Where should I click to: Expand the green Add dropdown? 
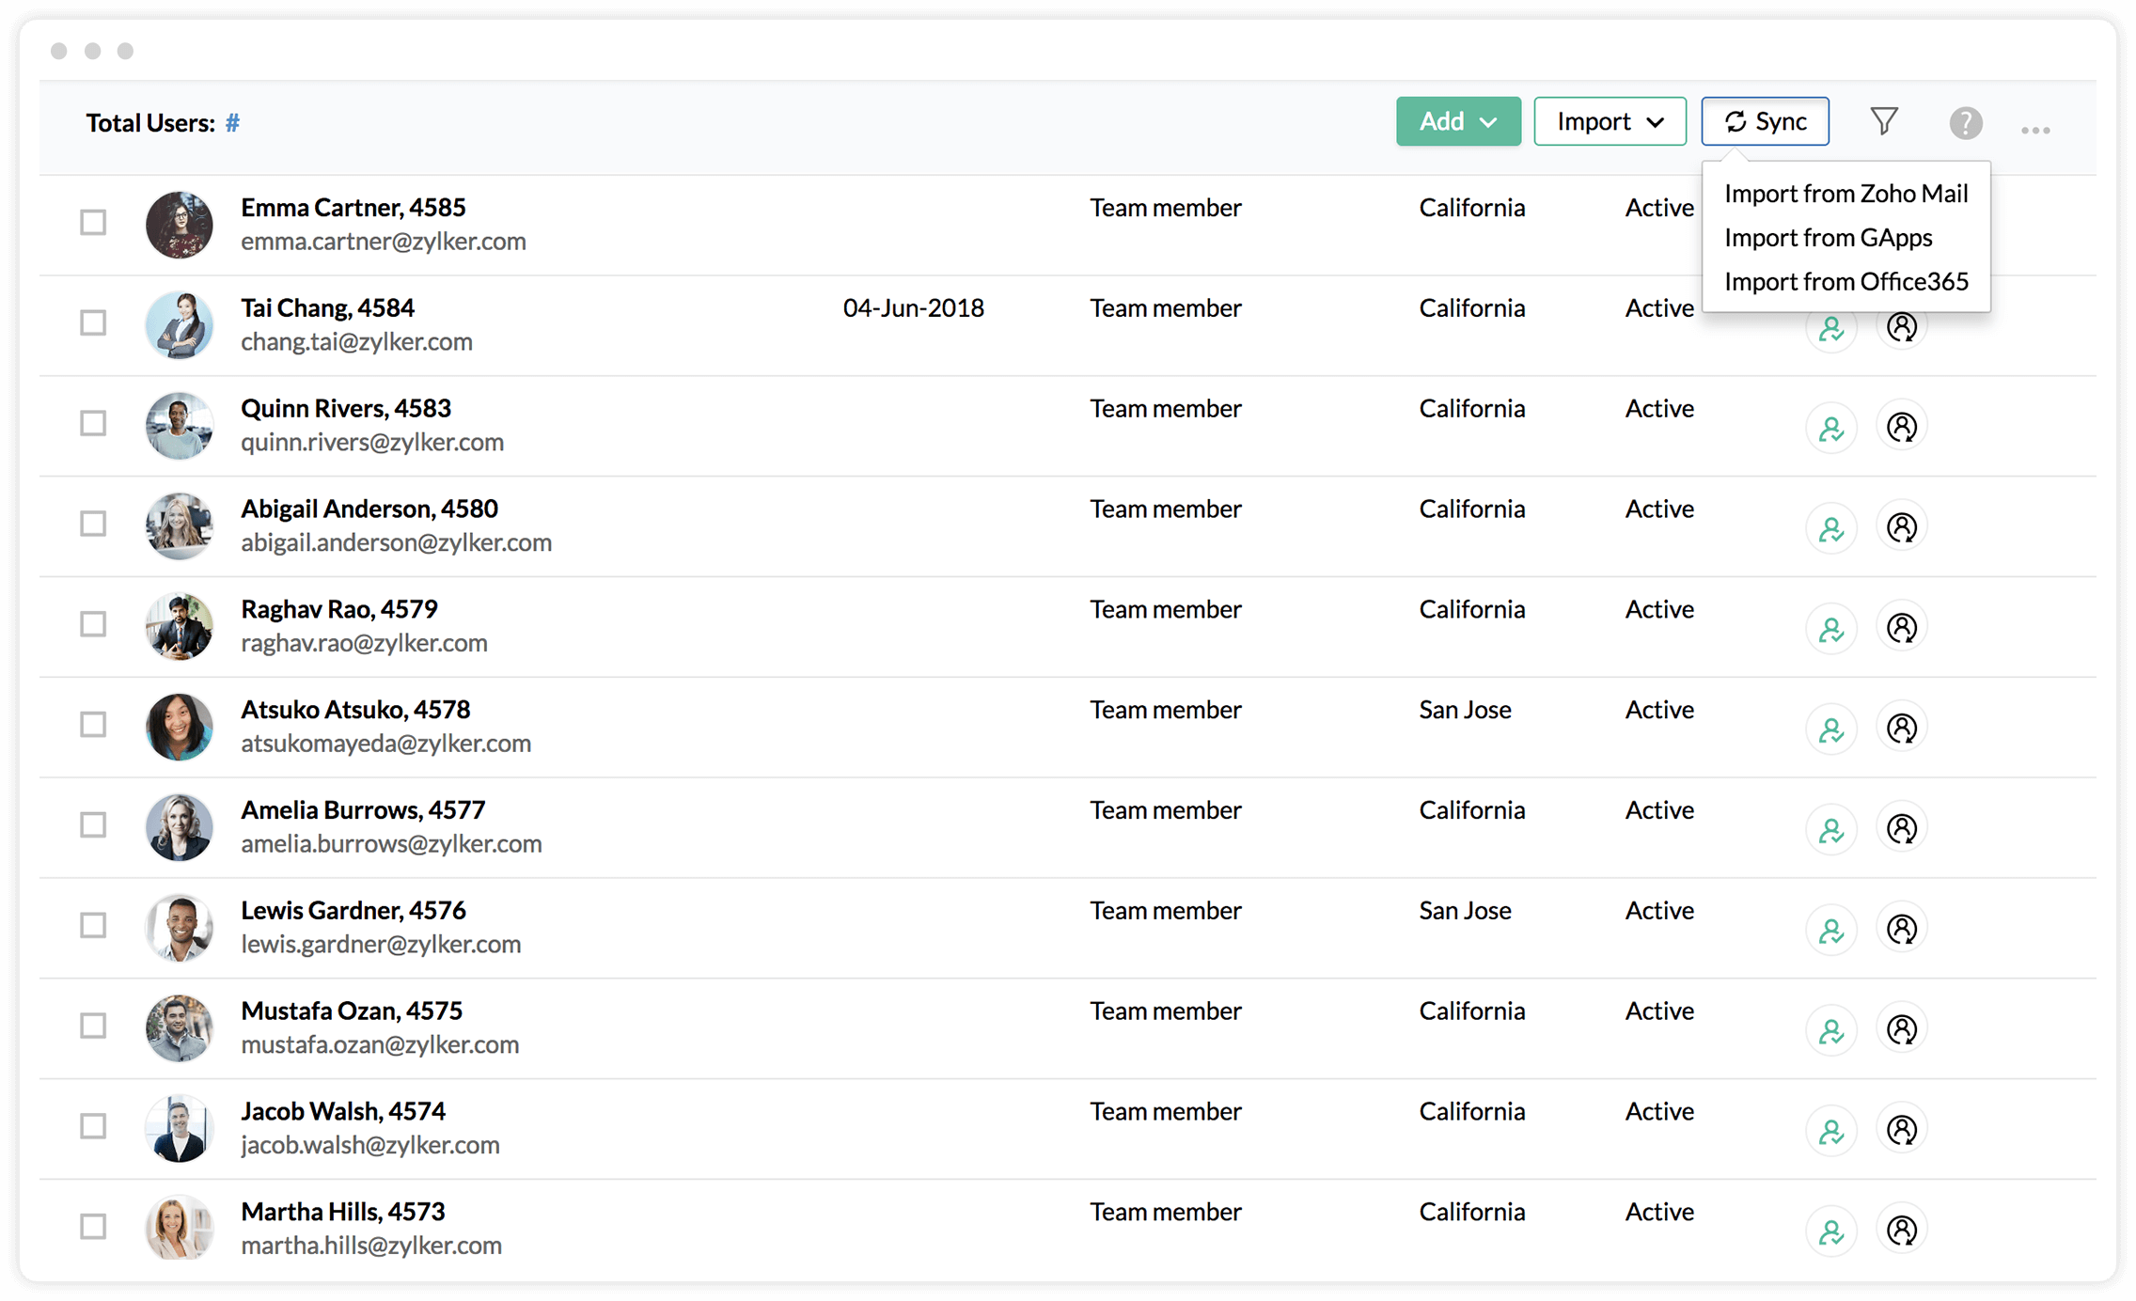(1457, 121)
